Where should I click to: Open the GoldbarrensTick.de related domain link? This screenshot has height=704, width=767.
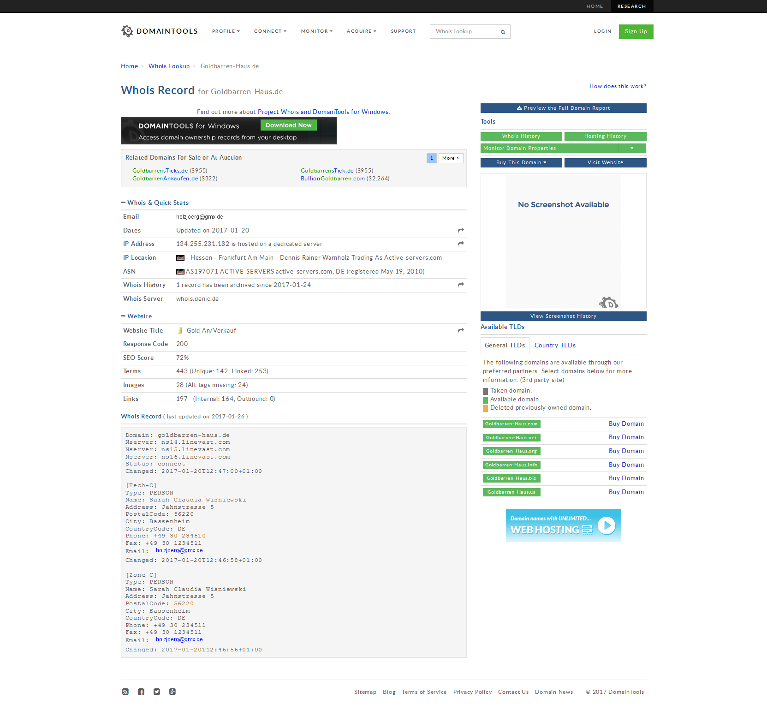tap(327, 171)
